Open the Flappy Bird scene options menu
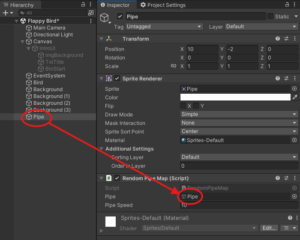300x240 pixels. pyautogui.click(x=91, y=21)
